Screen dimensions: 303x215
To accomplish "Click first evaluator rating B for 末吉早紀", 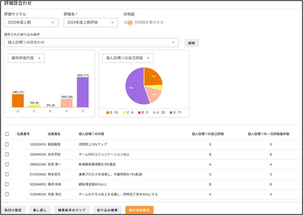I will [x=271, y=154].
